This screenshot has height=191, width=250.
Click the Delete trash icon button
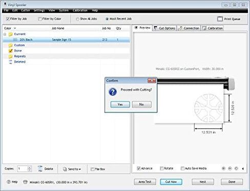(40, 168)
